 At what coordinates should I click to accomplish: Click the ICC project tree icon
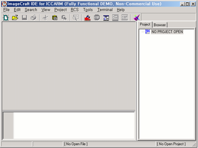click(x=148, y=31)
